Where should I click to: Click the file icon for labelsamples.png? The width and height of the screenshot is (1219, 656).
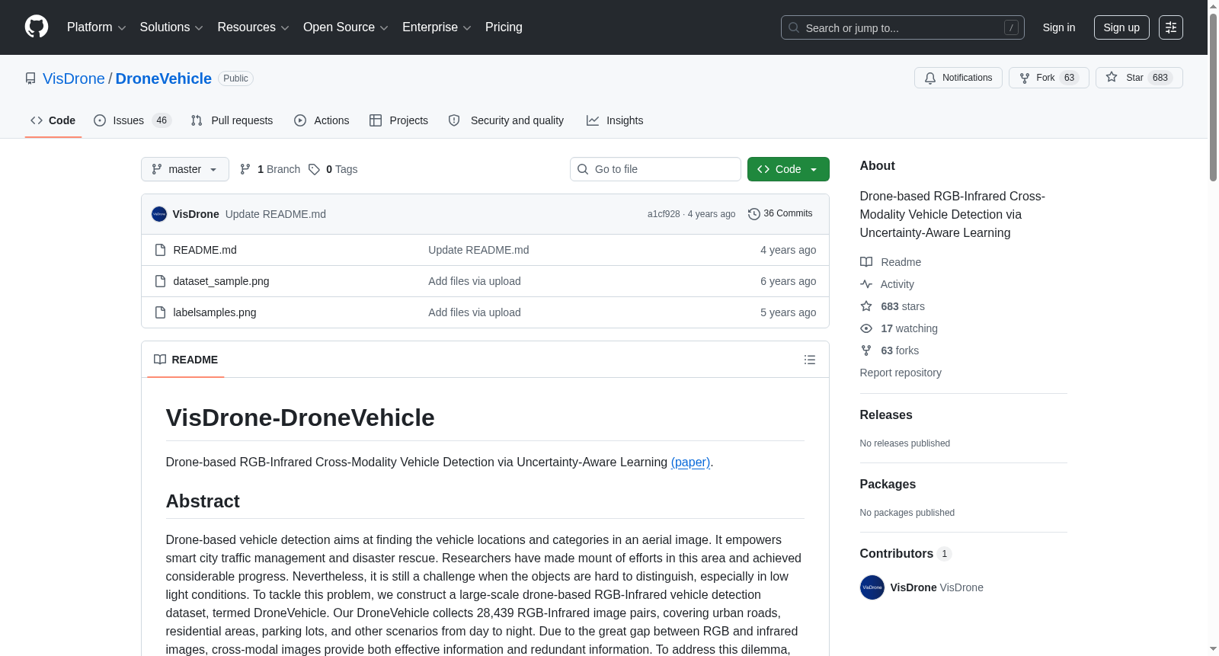pyautogui.click(x=160, y=312)
